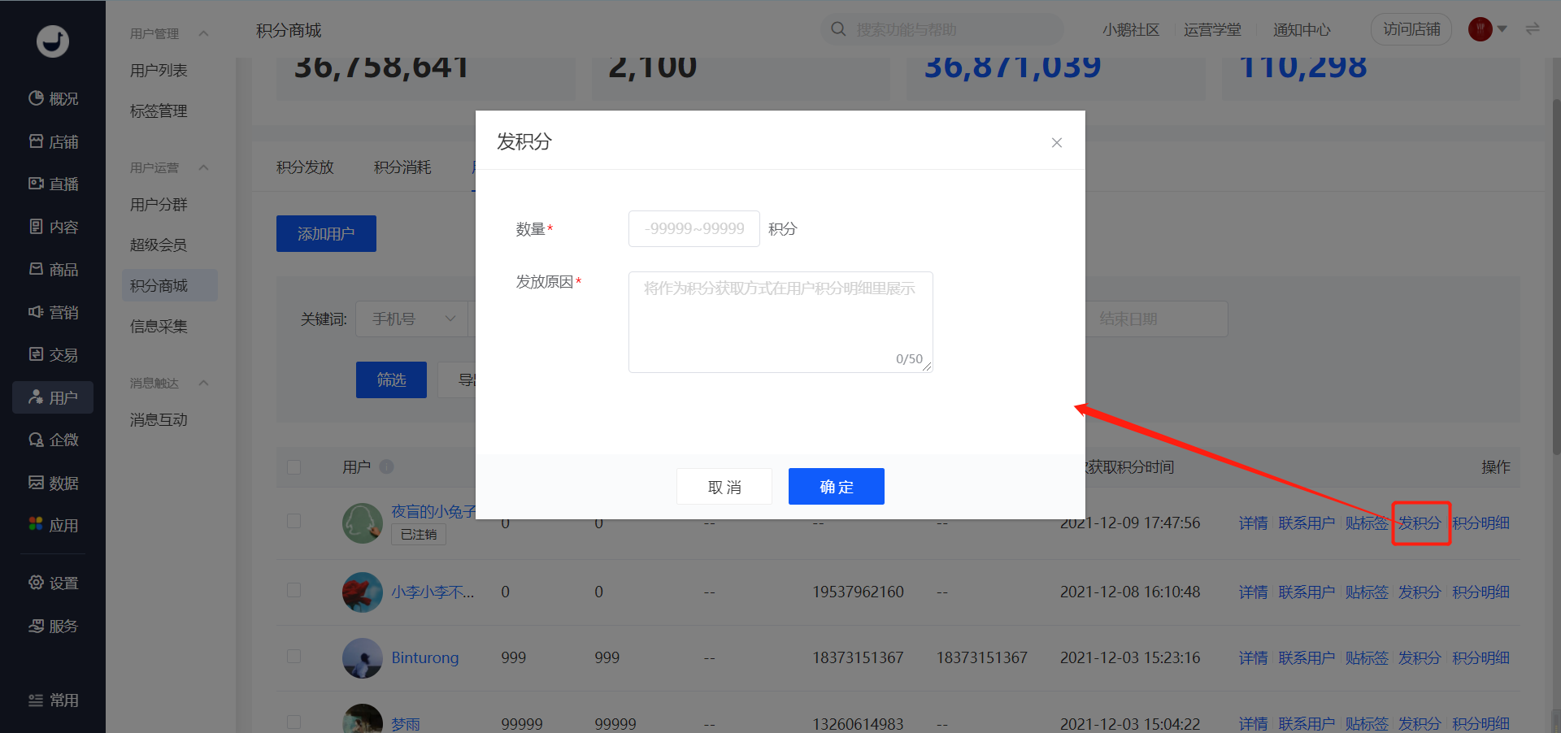Focus the 数量 points input field
Screen dimensions: 1561x733
click(x=694, y=228)
